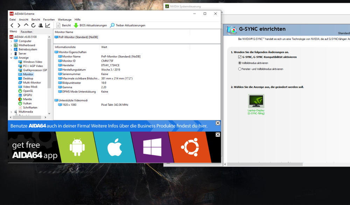Click the Laptop-Display G-SYNC monitor icon
Screen dimensions: 350x205
(x=256, y=101)
